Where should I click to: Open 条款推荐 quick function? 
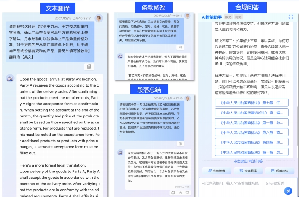[x=216, y=171]
